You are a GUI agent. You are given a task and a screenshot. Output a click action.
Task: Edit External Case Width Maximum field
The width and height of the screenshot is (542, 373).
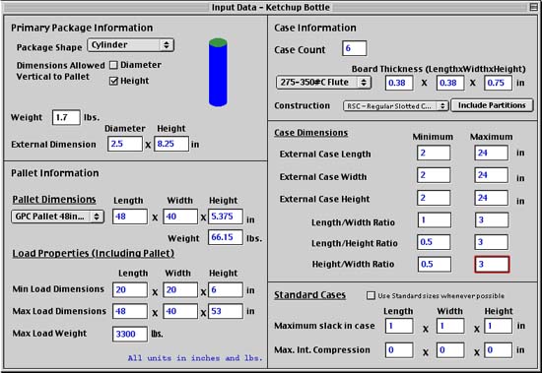(x=491, y=175)
